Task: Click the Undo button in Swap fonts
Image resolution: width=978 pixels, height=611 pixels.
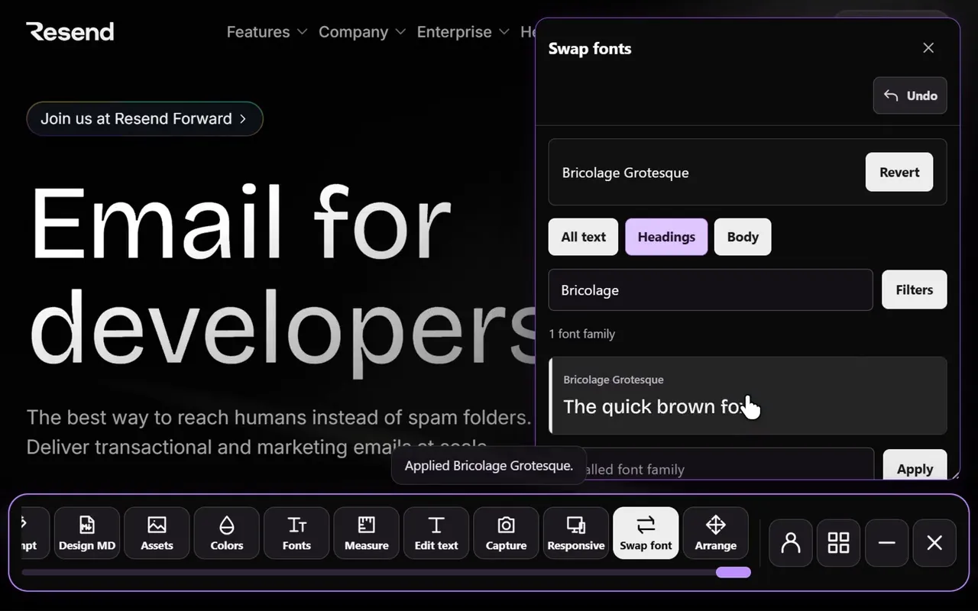Action: pos(910,95)
